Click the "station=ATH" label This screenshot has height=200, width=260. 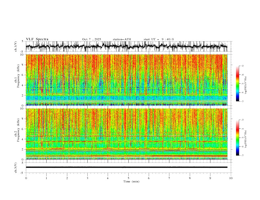[x=122, y=39]
